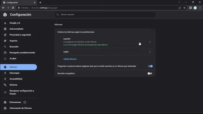Reload the settings page

[x=13, y=8]
